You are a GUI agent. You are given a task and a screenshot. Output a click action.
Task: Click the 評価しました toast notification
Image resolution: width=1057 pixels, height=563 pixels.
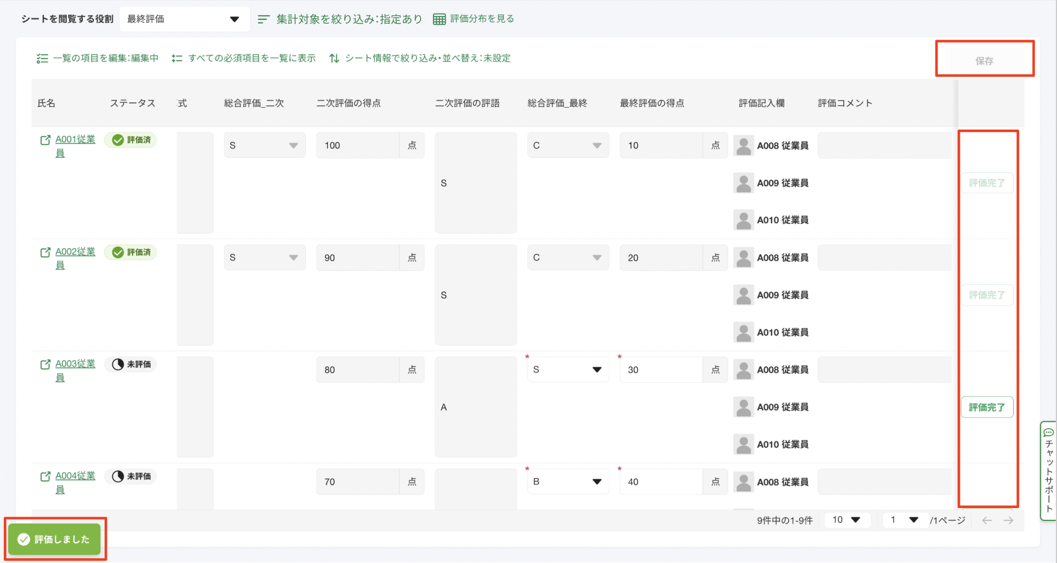pos(54,539)
